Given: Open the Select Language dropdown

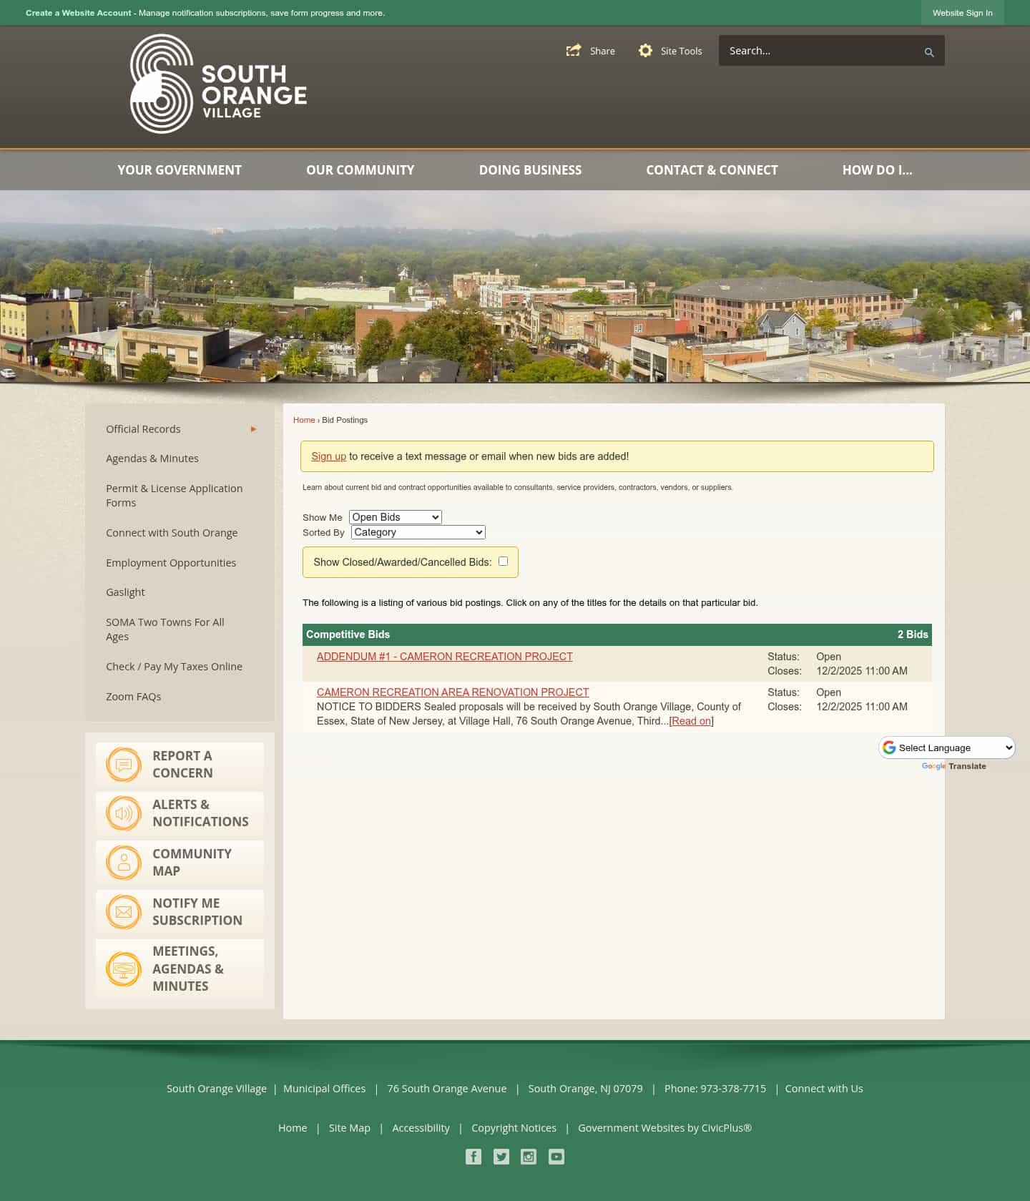Looking at the screenshot, I should pyautogui.click(x=947, y=747).
